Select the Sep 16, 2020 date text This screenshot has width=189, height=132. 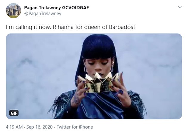point(39,127)
